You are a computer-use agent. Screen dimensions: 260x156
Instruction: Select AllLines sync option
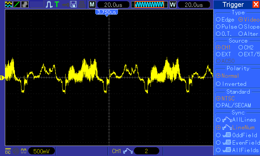236,120
